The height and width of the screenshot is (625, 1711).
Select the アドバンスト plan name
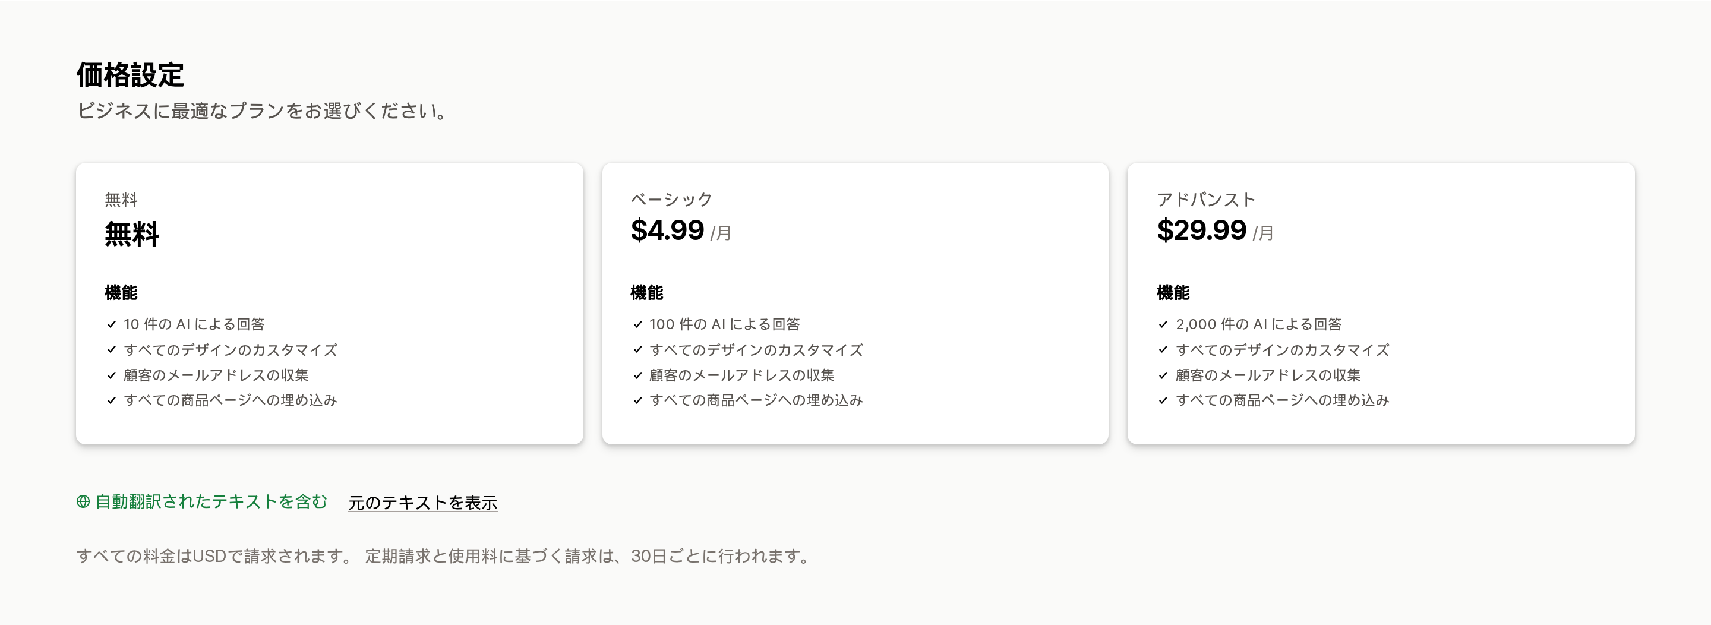[1206, 199]
